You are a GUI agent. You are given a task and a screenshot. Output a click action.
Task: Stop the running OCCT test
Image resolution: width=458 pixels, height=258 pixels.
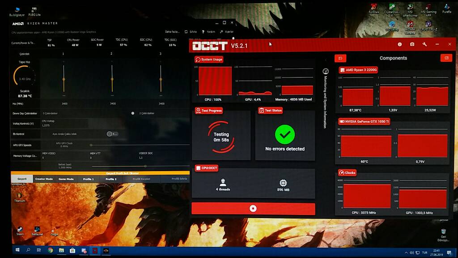coord(253,209)
